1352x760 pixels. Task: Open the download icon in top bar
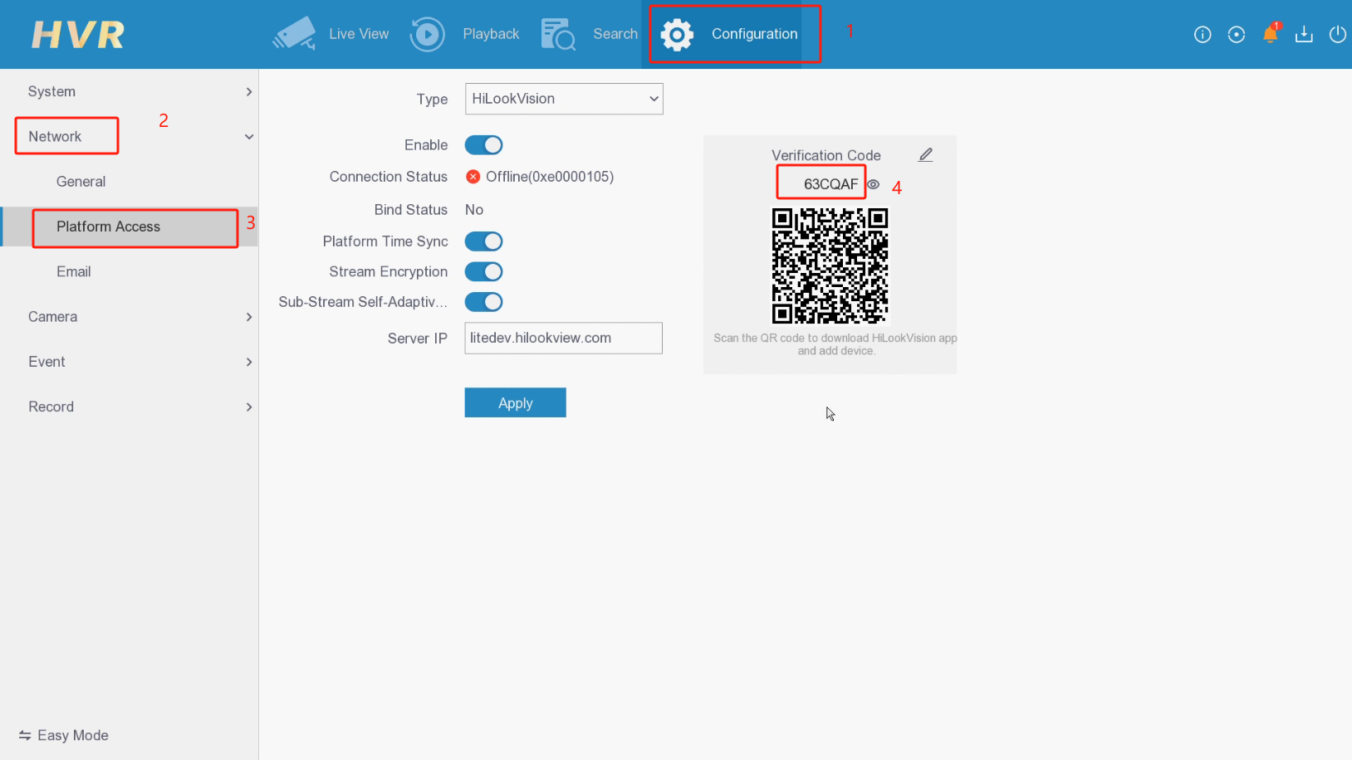point(1304,34)
